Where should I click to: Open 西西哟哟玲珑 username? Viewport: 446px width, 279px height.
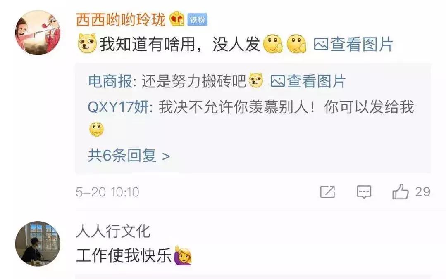121,19
